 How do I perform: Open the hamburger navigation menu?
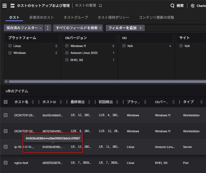(x=4, y=6)
